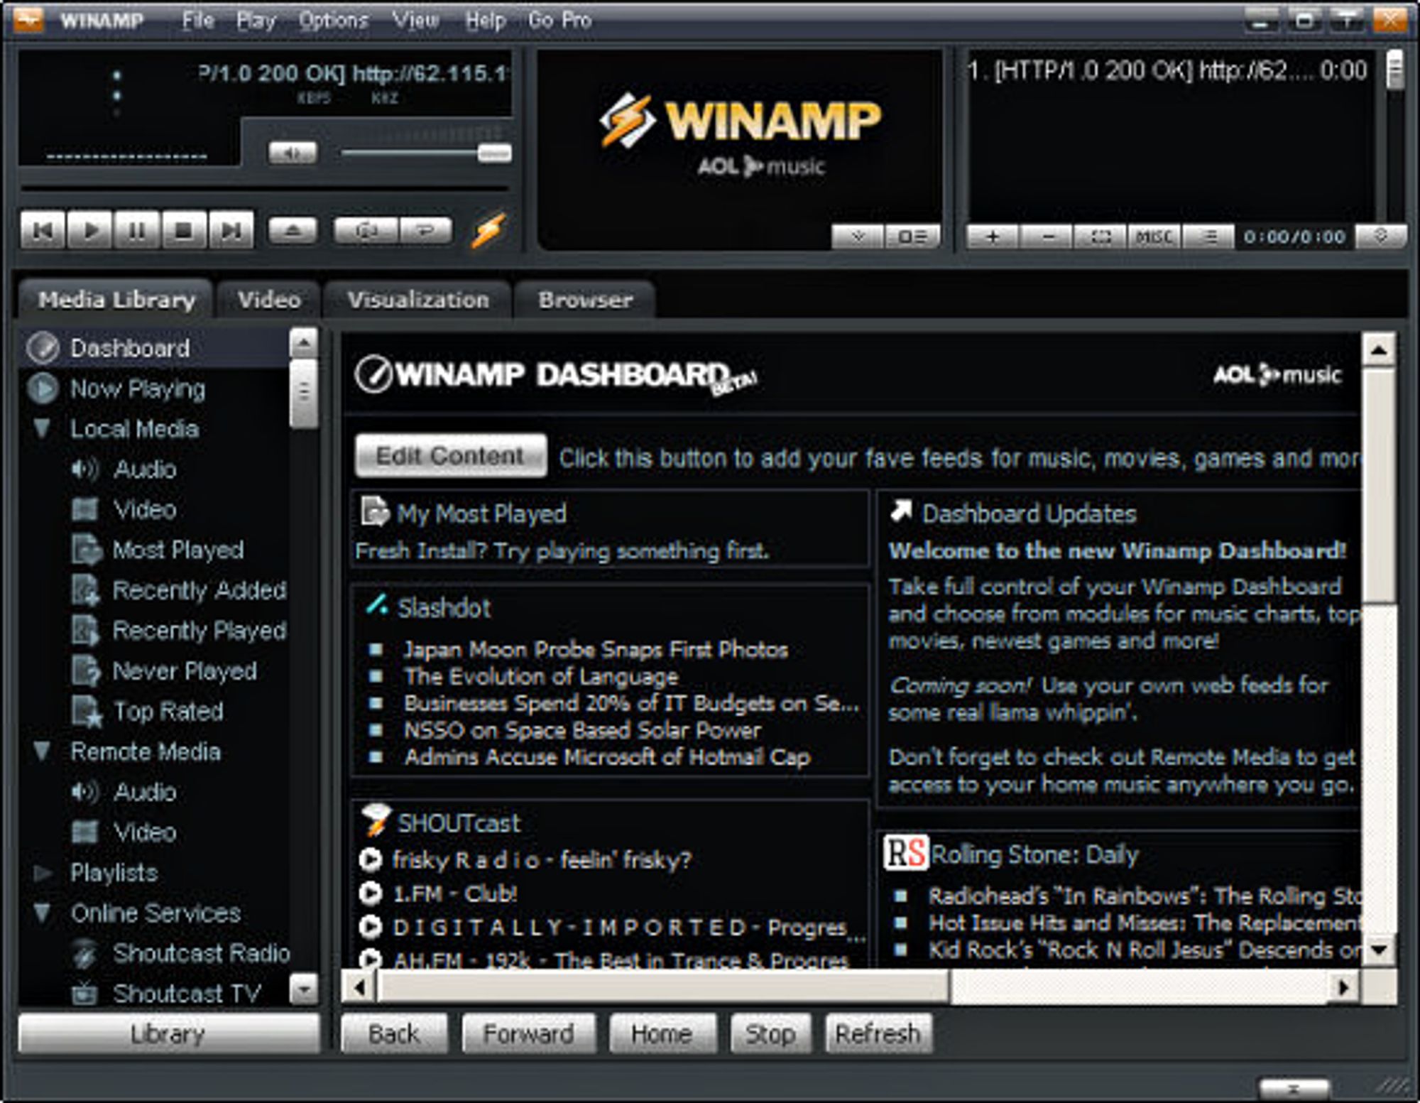Collapse the Remote Media tree node
The width and height of the screenshot is (1420, 1103).
coord(42,751)
